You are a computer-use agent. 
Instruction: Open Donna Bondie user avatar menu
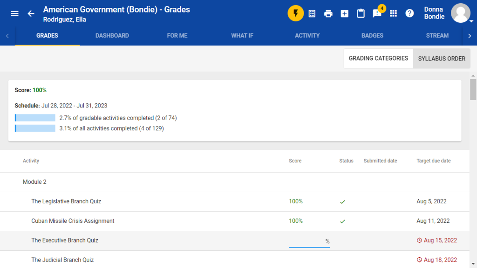point(461,13)
